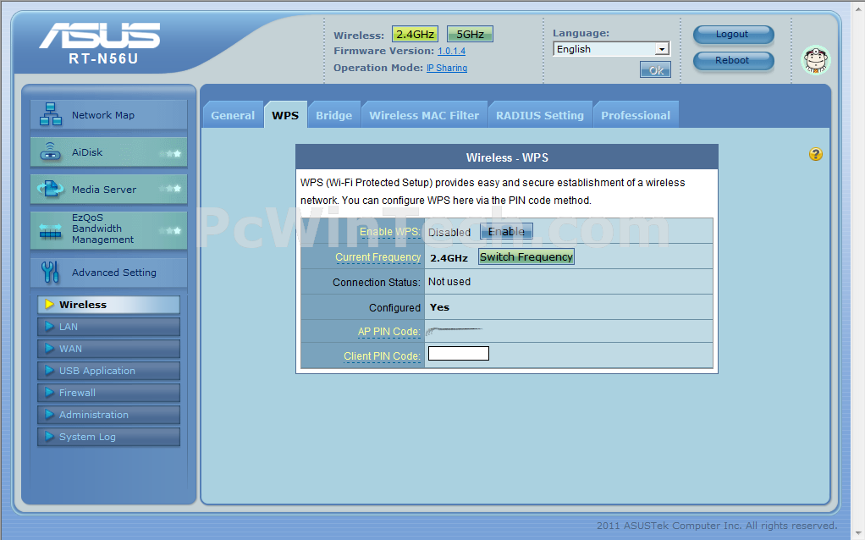Click the Client PIN Code label link
865x540 pixels.
(x=382, y=356)
